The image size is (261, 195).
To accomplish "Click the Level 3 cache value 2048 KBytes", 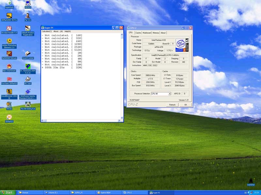I will [x=180, y=86].
